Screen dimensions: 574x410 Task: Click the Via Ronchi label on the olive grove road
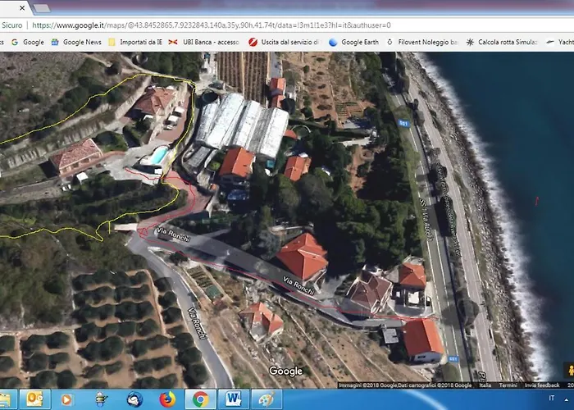[198, 323]
